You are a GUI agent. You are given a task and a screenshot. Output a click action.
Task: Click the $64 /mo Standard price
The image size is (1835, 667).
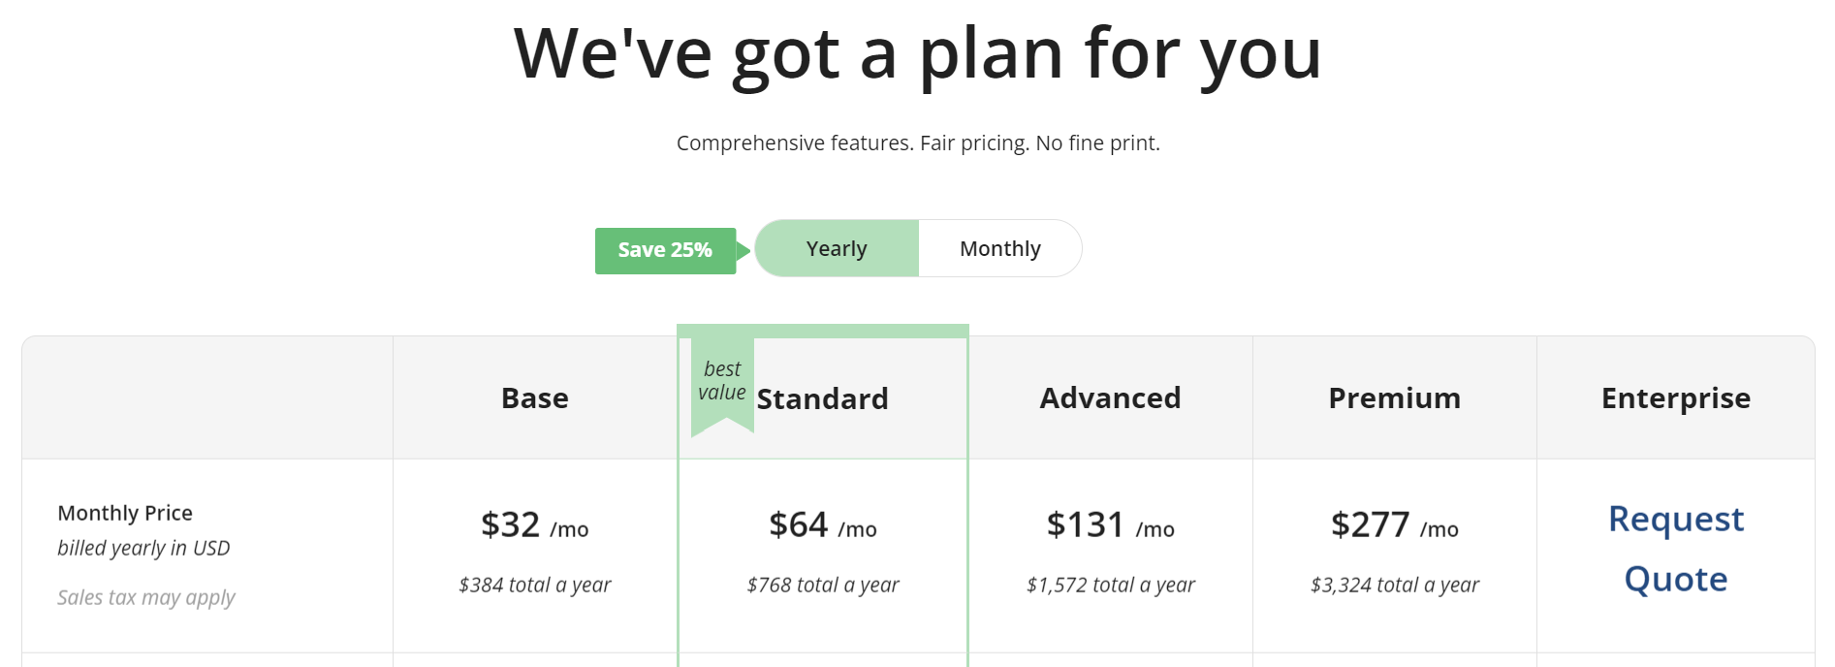click(x=822, y=525)
